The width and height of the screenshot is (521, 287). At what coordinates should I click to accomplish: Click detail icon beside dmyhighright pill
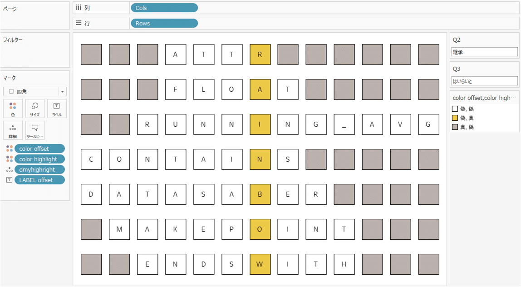pos(9,169)
